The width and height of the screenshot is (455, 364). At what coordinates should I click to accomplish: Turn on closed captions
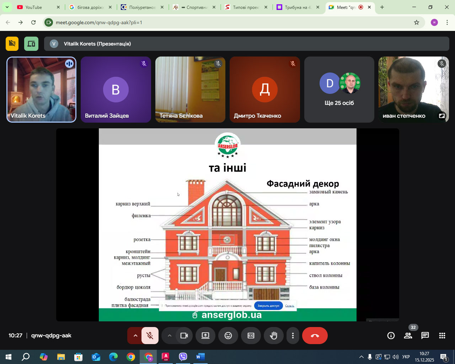251,336
